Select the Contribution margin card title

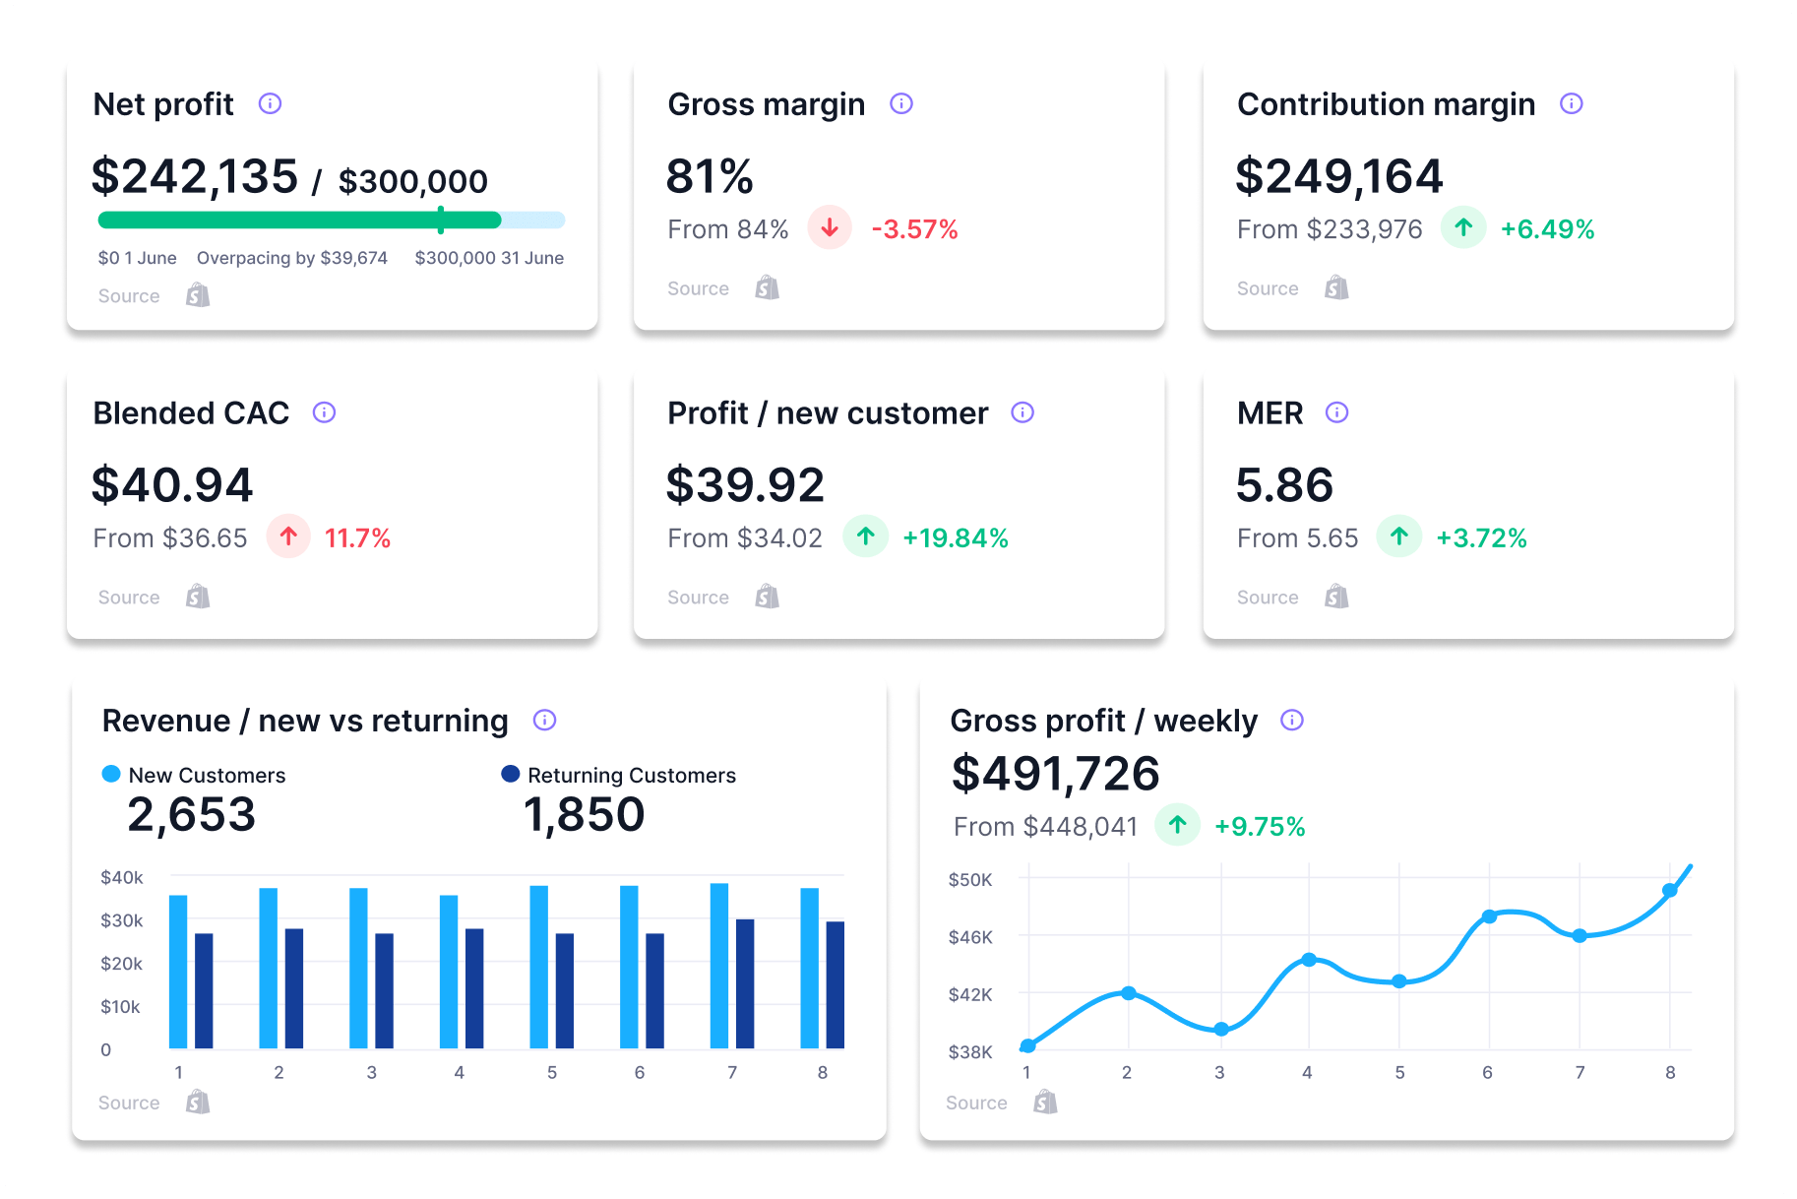coord(1386,104)
